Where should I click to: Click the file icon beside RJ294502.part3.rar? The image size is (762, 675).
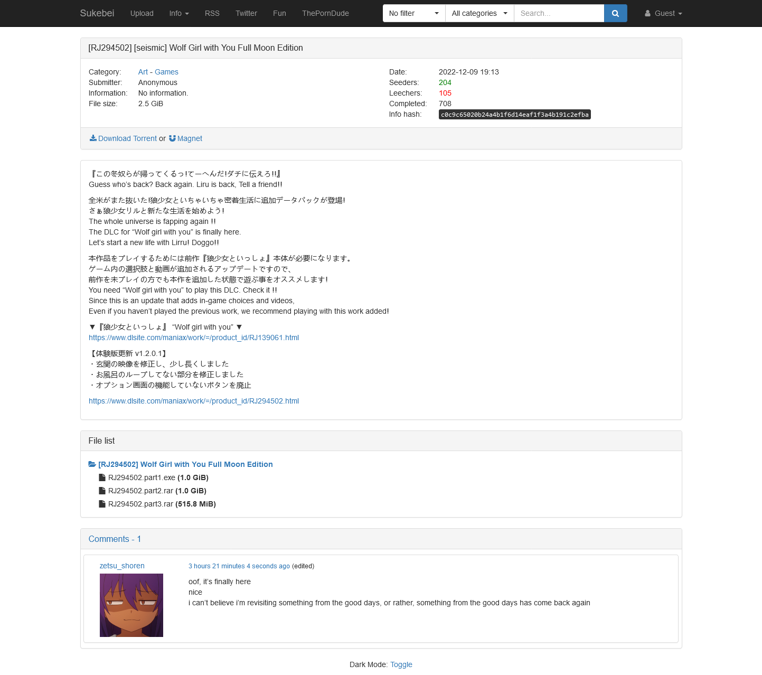tap(102, 504)
